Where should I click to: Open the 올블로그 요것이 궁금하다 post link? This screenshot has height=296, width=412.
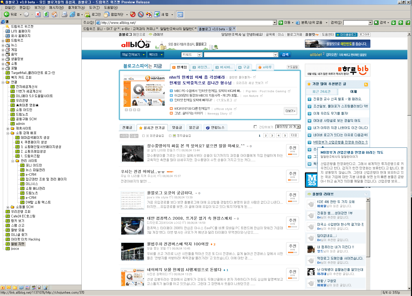(x=170, y=193)
